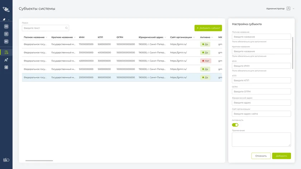Toggle the Активность switch
The image size is (301, 169).
point(235,125)
